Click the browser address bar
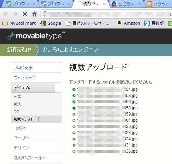 click(x=106, y=14)
